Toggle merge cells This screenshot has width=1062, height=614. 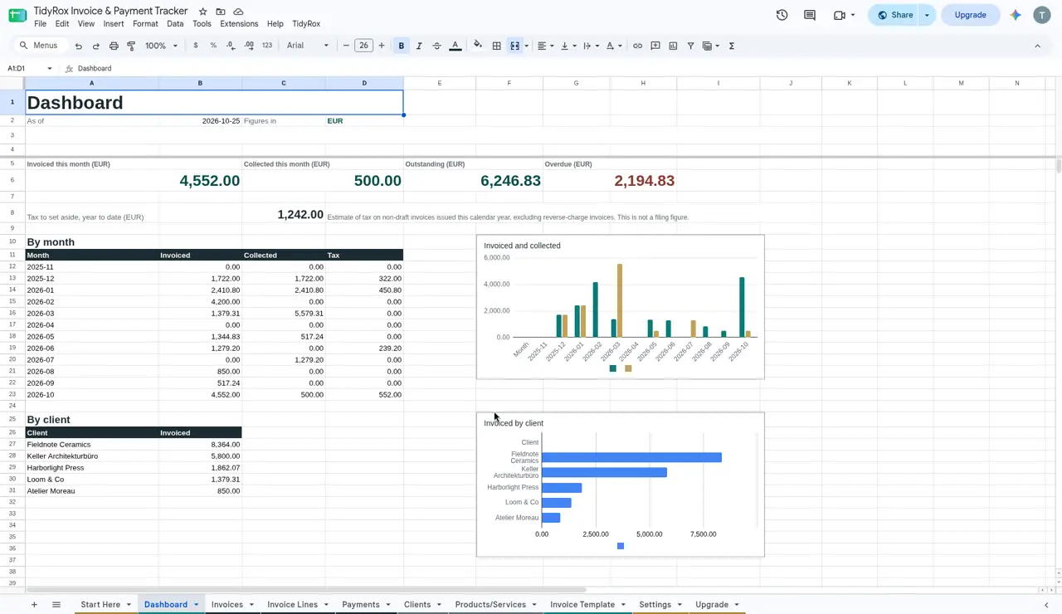[x=514, y=46]
